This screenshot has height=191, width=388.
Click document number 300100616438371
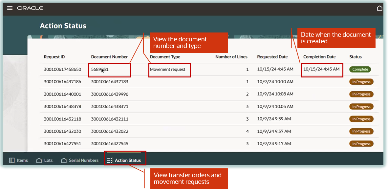[110, 107]
